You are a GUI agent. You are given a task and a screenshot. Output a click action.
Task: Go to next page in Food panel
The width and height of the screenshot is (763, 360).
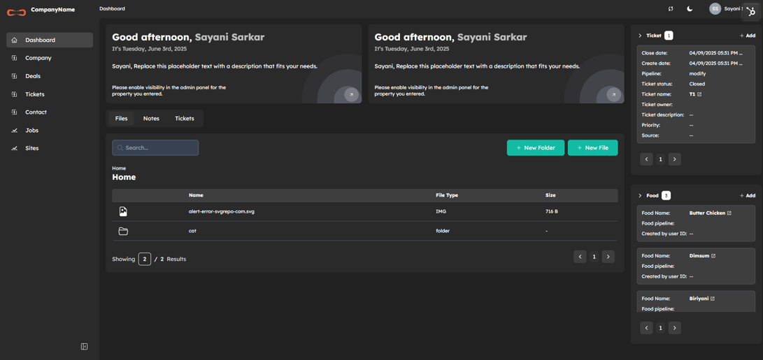point(674,328)
